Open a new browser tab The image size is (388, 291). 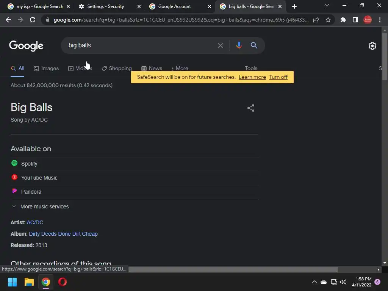coord(294,6)
